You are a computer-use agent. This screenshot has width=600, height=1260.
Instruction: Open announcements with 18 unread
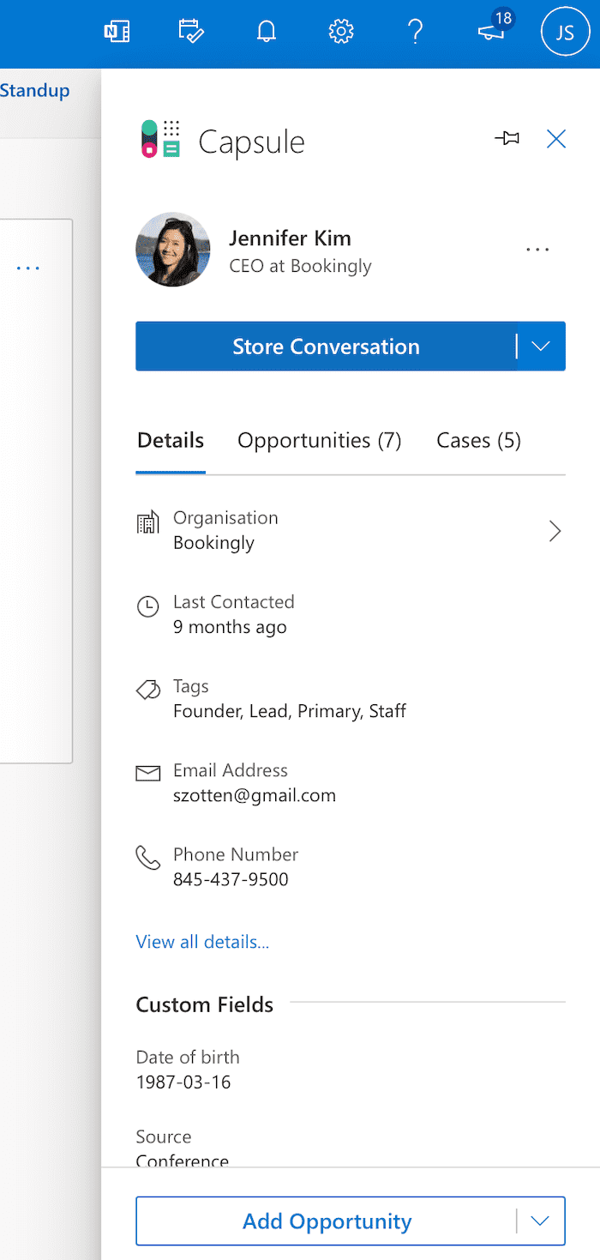point(491,33)
